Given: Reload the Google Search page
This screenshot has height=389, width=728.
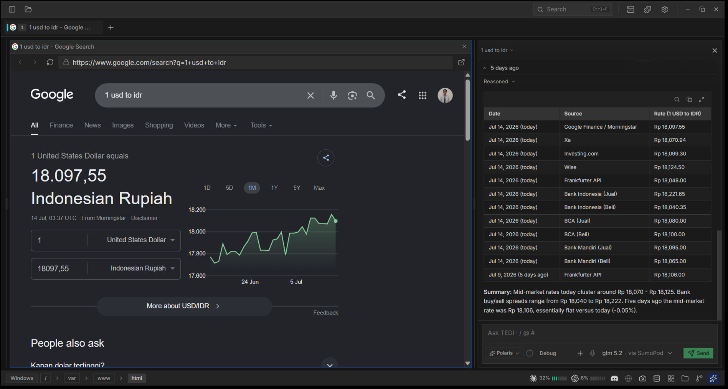Looking at the screenshot, I should coord(50,62).
